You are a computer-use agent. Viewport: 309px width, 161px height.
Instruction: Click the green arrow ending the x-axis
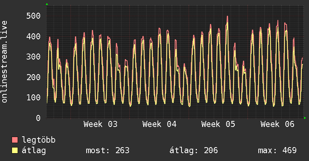[x=305, y=118]
